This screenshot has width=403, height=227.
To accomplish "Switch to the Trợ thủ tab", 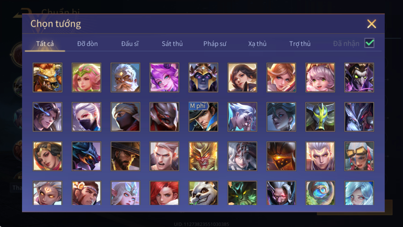I will pos(300,44).
